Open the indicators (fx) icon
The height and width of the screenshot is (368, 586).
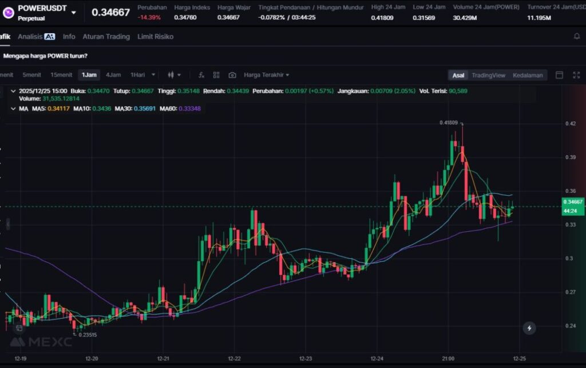click(x=201, y=75)
